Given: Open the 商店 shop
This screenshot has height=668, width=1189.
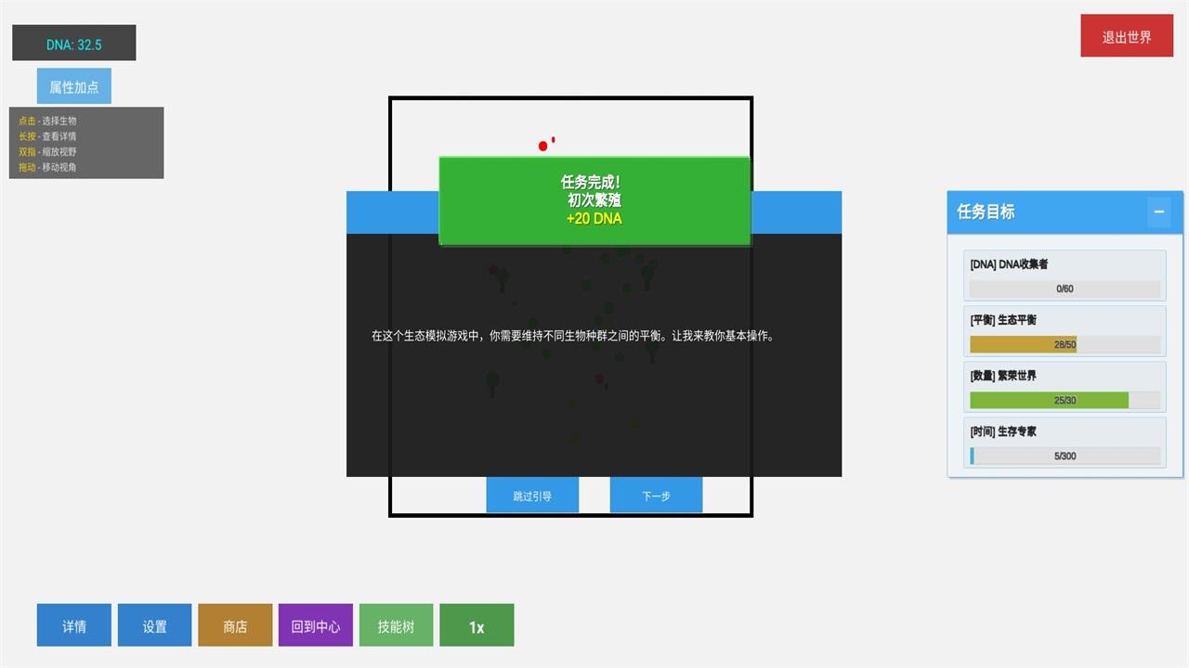Looking at the screenshot, I should [x=235, y=626].
